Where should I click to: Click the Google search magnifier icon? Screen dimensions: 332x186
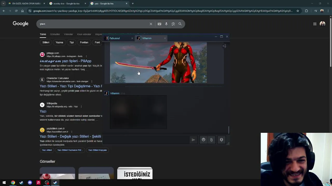pyautogui.click(x=180, y=24)
